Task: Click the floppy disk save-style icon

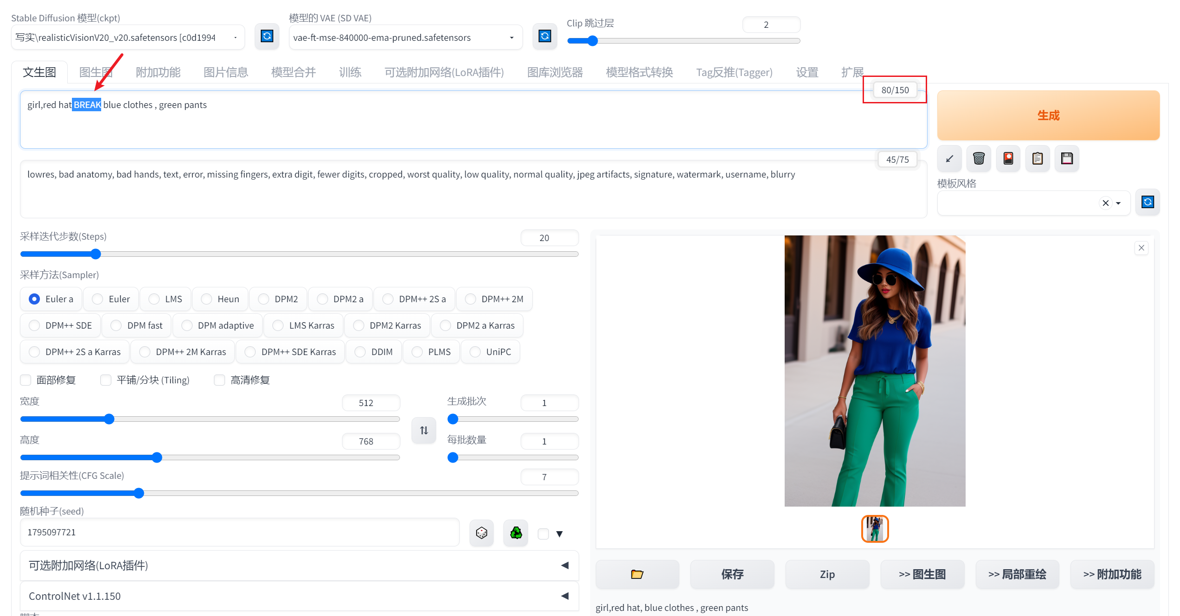Action: (x=1067, y=159)
